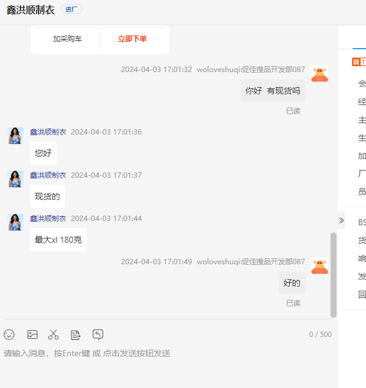Click the 进厂 tag next to shop name
The height and width of the screenshot is (388, 366).
72,10
